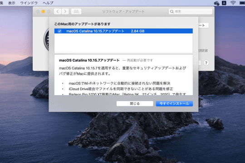Image resolution: width=245 pixels, height=163 pixels.
Task: Click the Wi-Fi network fix bullet text
Action: coord(119,83)
